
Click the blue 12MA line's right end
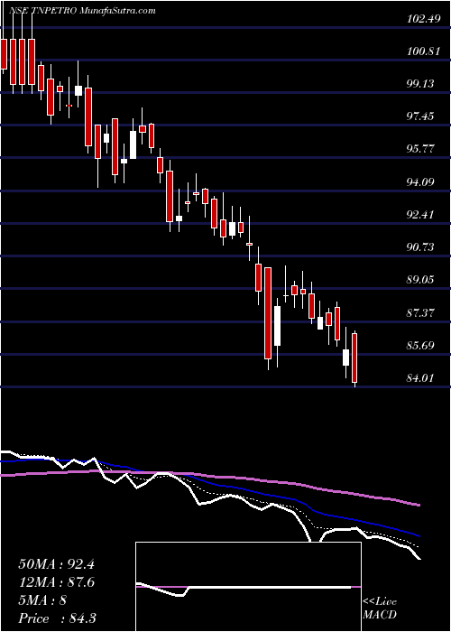pyautogui.click(x=419, y=536)
